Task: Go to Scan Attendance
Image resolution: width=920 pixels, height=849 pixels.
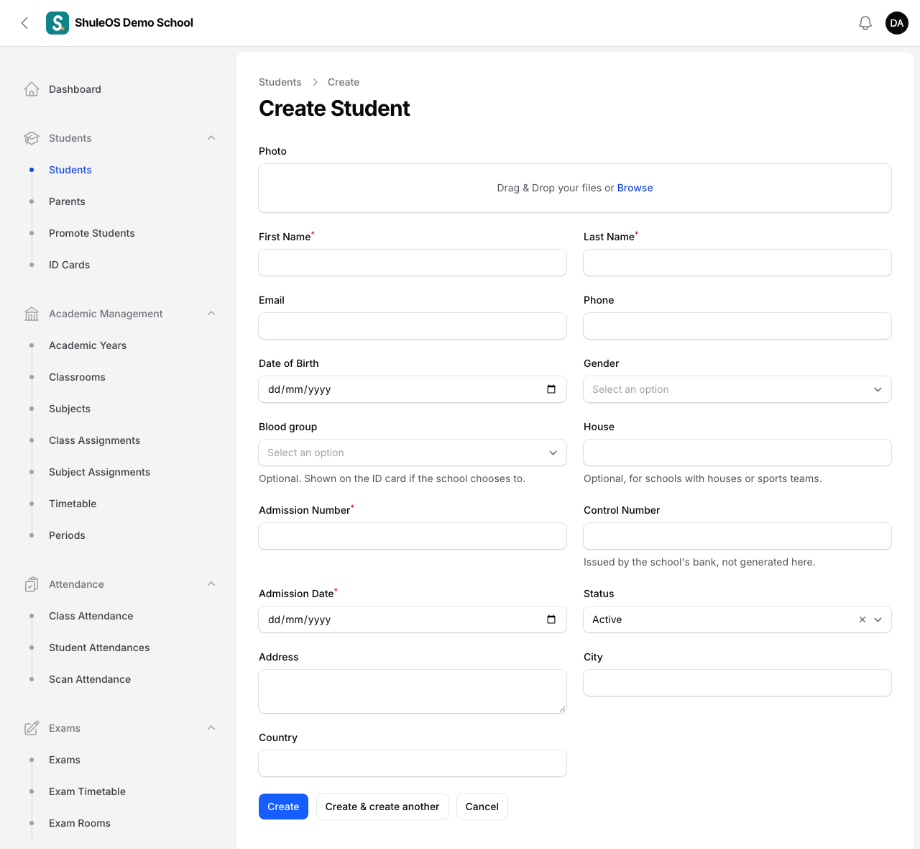Action: point(90,679)
